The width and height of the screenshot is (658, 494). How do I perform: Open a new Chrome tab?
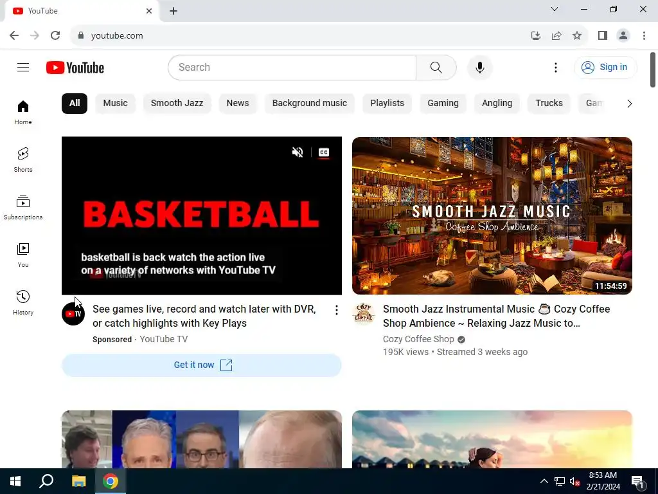(x=173, y=11)
